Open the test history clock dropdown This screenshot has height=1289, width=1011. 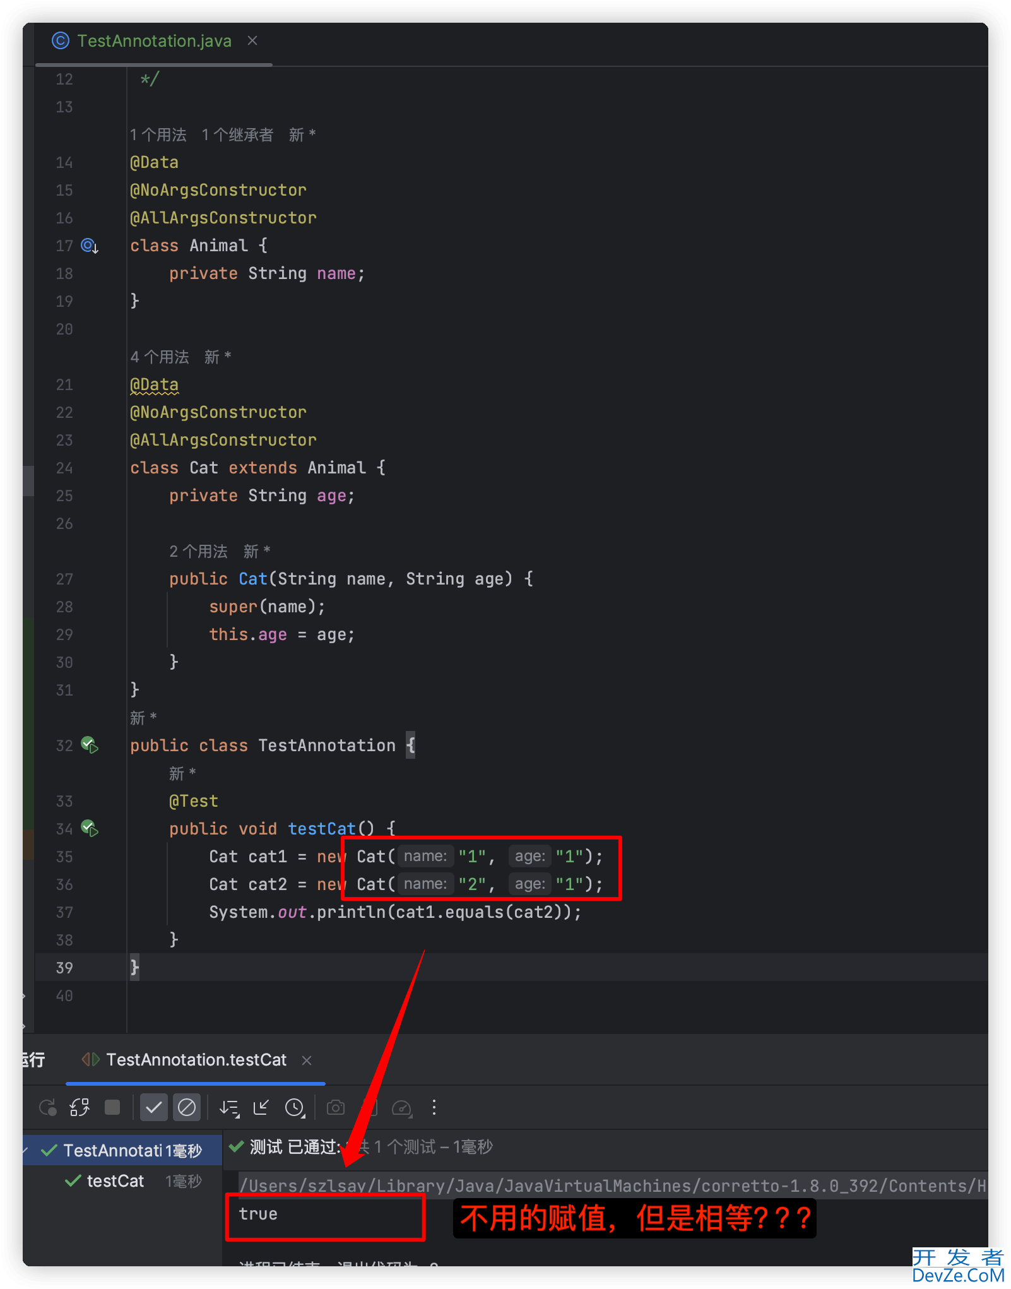295,1108
